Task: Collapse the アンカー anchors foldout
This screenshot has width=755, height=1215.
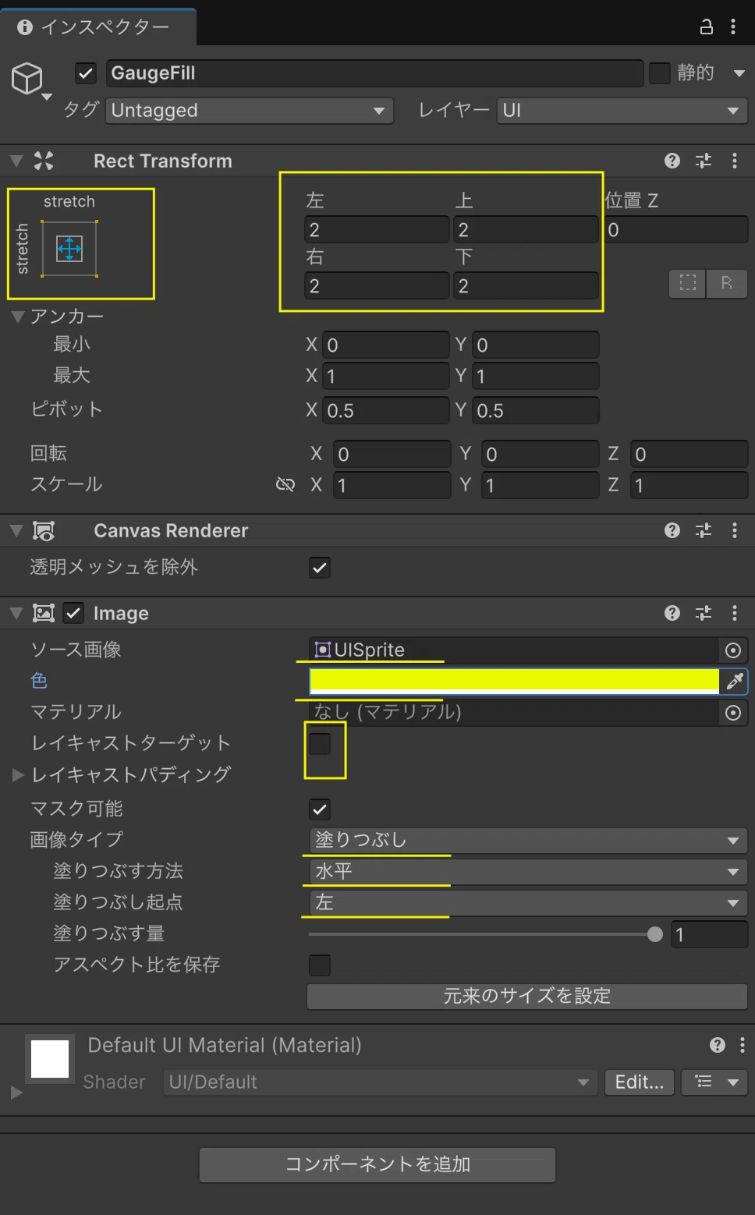Action: point(17,317)
